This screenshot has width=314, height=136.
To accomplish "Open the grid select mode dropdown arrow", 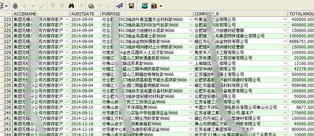I will pyautogui.click(x=7, y=6).
